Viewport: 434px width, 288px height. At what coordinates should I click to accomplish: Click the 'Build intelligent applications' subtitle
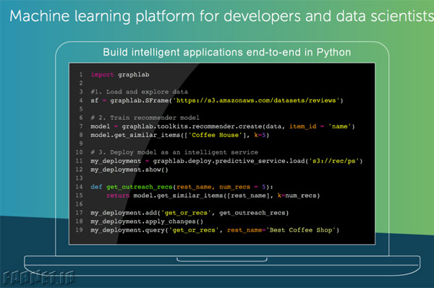226,52
